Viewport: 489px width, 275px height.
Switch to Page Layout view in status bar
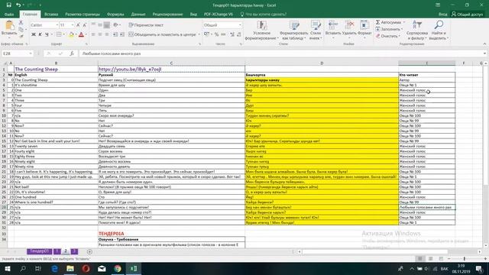[x=430, y=259]
